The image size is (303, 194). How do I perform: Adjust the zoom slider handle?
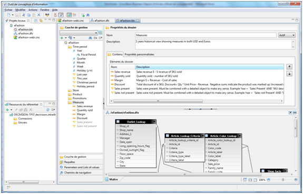283,179
